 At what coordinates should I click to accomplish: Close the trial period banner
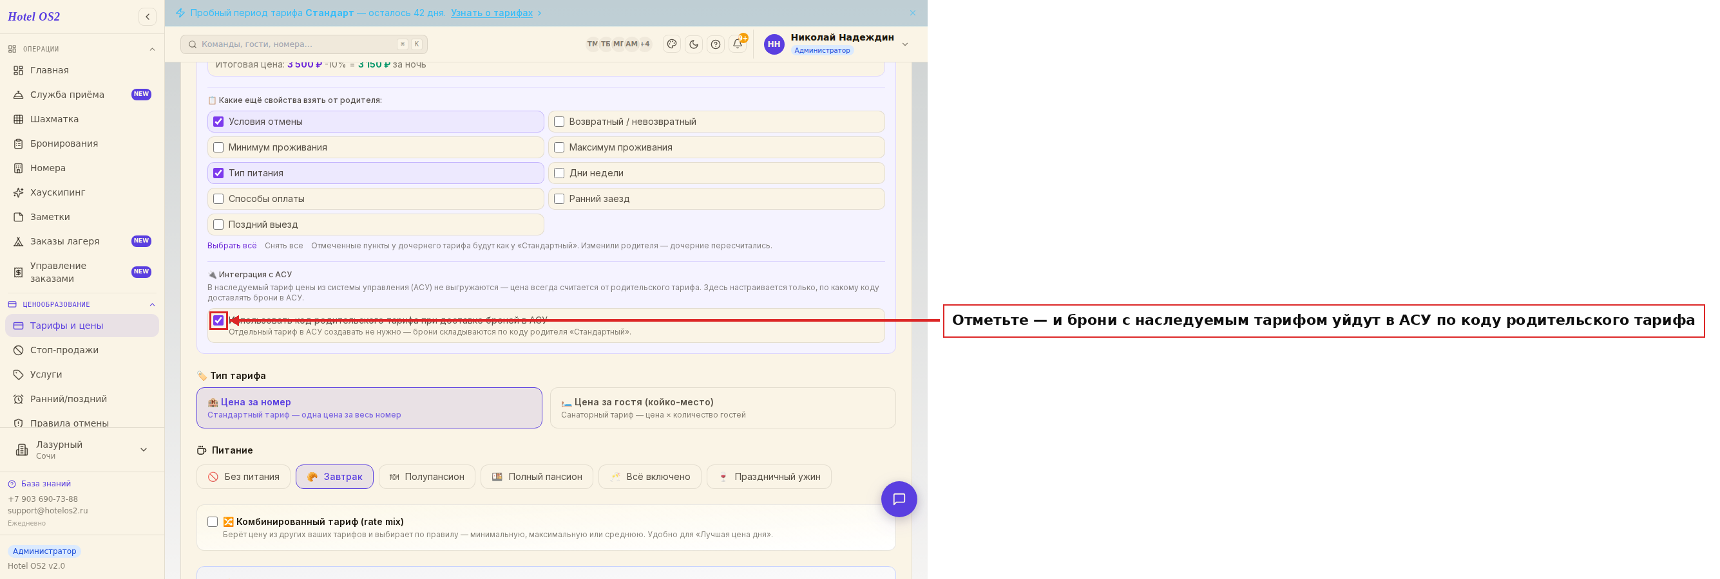913,13
